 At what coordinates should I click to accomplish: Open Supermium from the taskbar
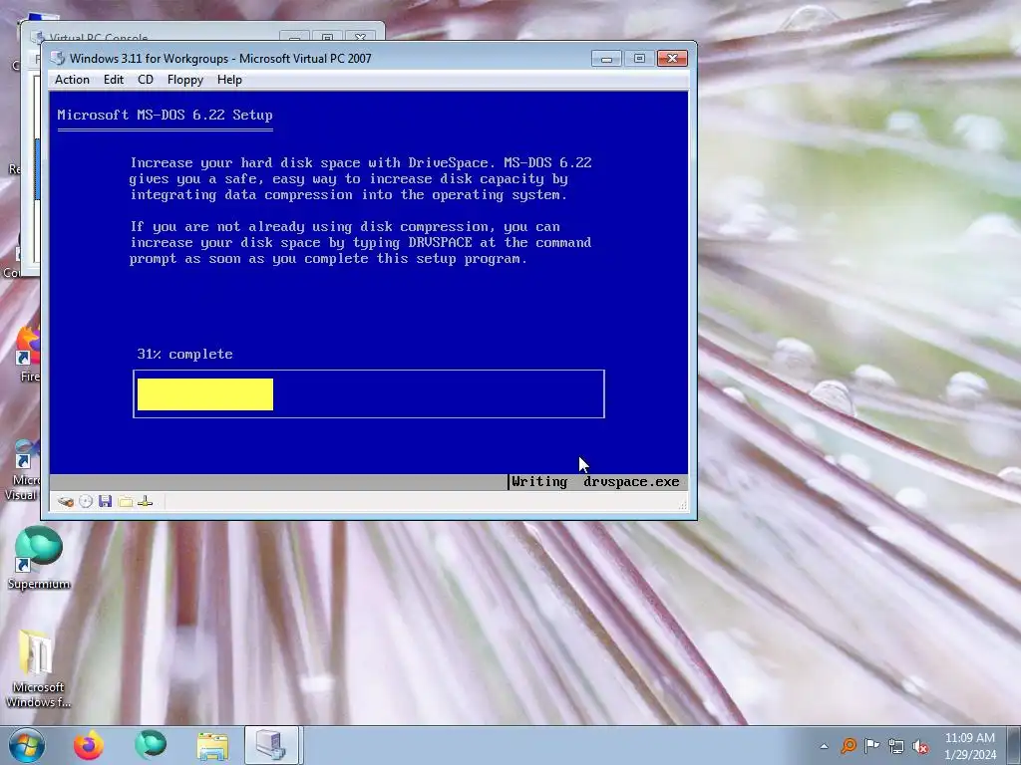coord(151,745)
